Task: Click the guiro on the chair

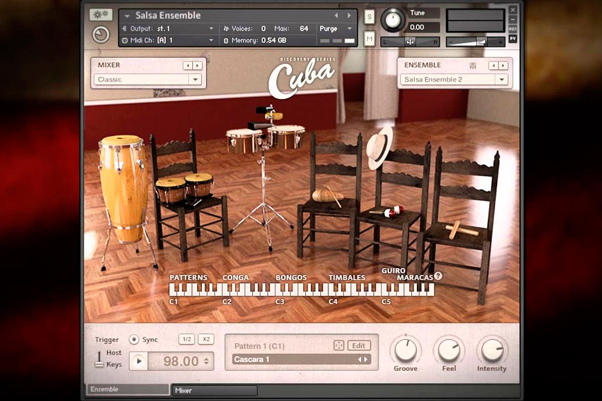Action: point(328,195)
